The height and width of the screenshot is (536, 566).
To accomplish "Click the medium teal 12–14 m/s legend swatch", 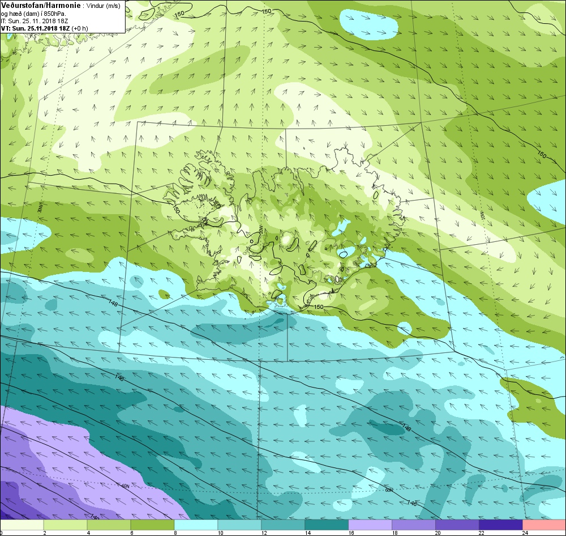I will point(283,525).
